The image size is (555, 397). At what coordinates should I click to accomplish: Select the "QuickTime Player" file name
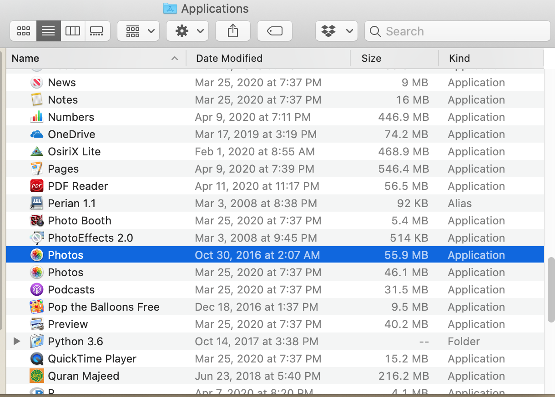[92, 359]
